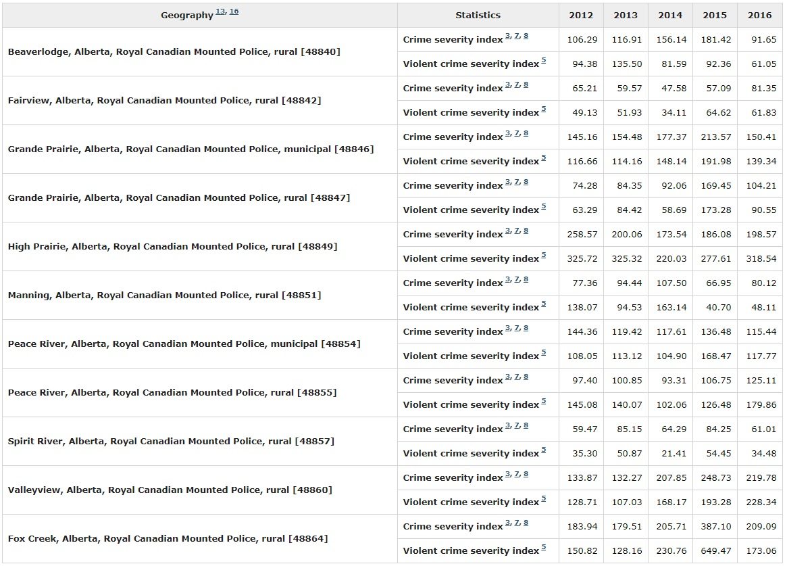787x566 pixels.
Task: Click value 81.35 in Fairview row
Action: (x=764, y=89)
